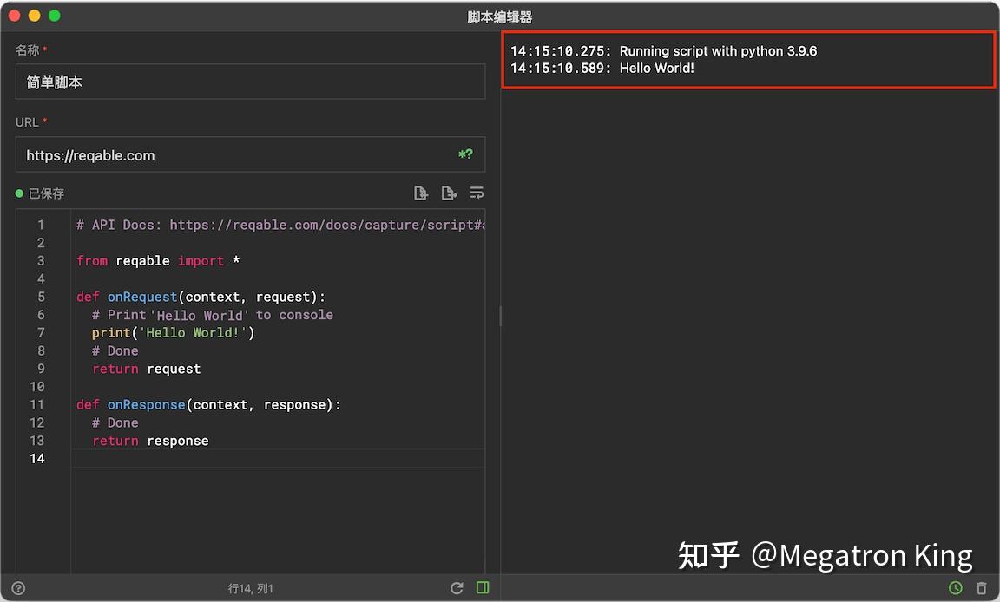
Task: Select the "Hello World!" console log entry
Action: (656, 69)
